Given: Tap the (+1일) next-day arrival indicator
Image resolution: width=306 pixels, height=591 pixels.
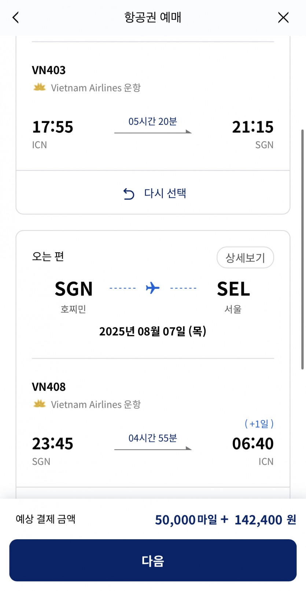Looking at the screenshot, I should 259,424.
